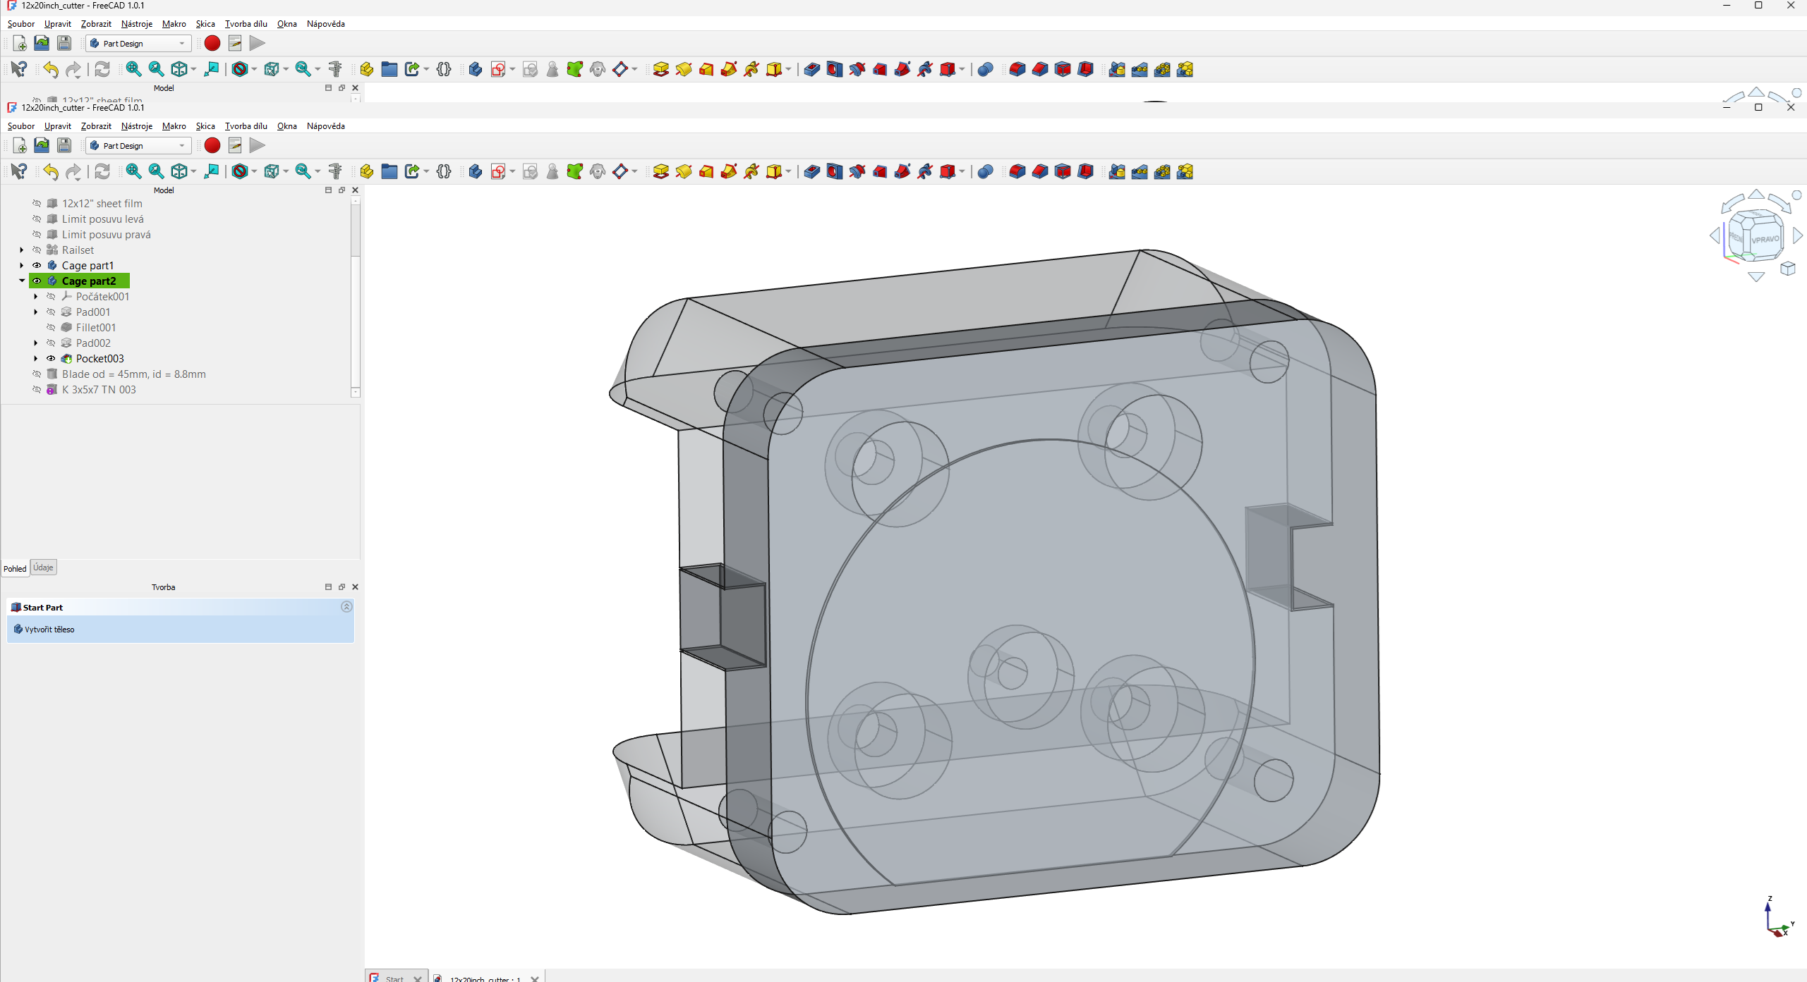The height and width of the screenshot is (982, 1807).
Task: Show the Railset group via its eye icon
Action: click(37, 250)
